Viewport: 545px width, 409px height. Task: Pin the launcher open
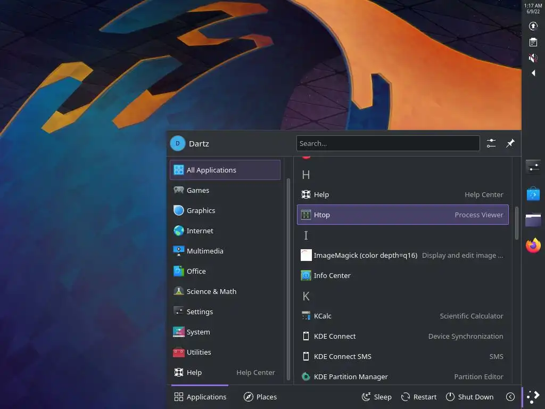pyautogui.click(x=510, y=143)
